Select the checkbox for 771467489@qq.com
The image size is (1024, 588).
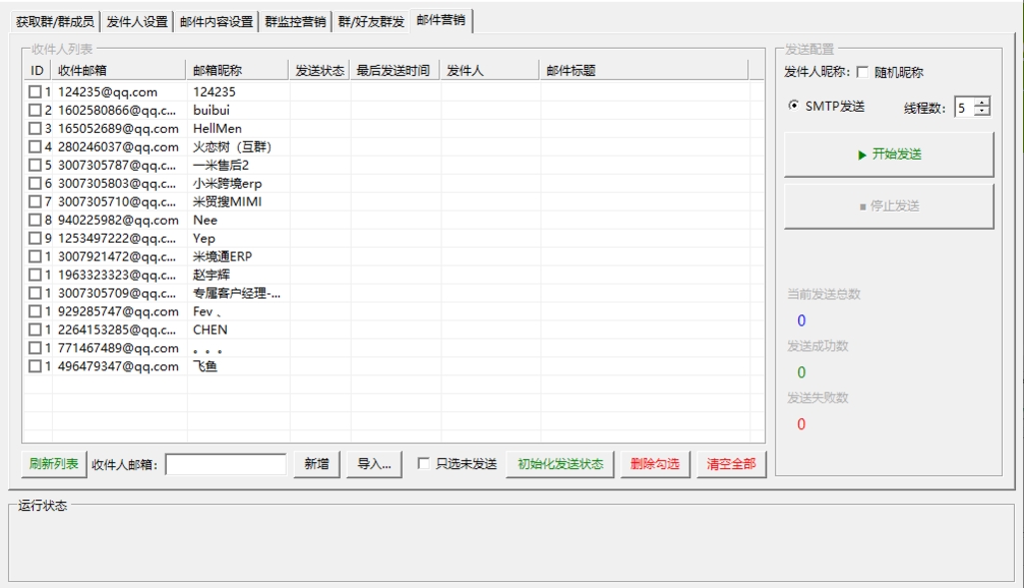[35, 347]
